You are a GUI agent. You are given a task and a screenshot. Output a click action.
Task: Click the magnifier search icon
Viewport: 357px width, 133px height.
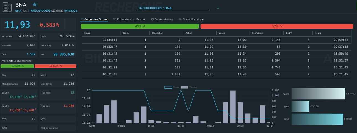[218, 8]
